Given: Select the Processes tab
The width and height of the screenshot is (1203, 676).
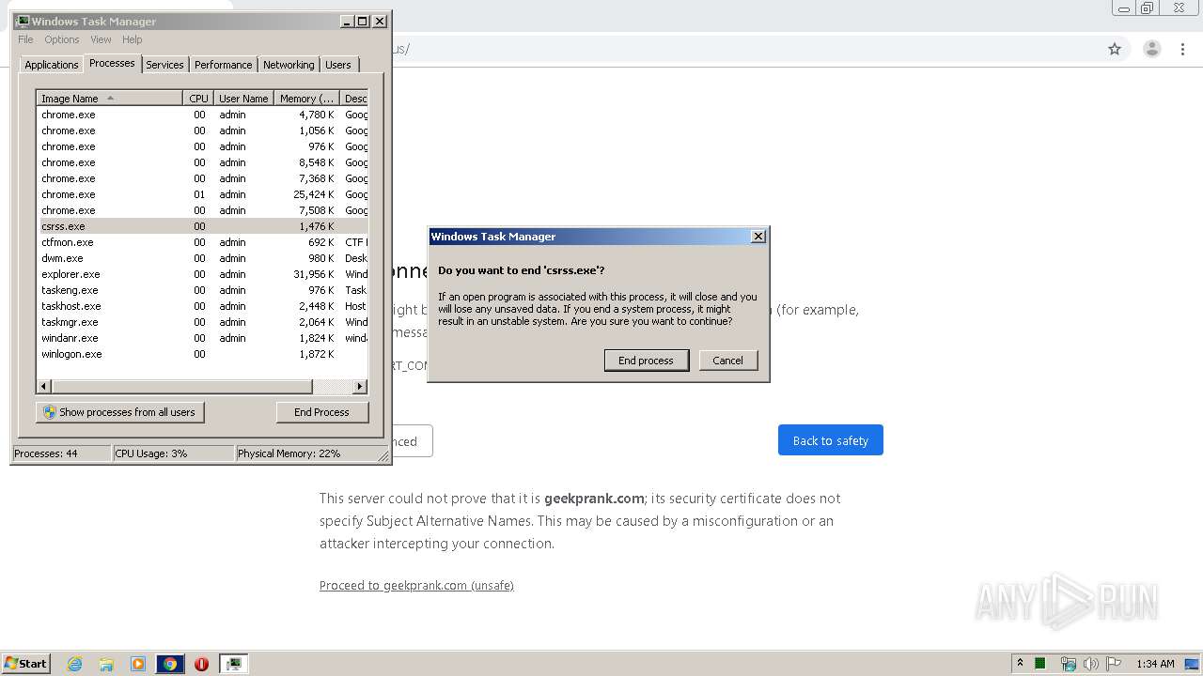Looking at the screenshot, I should [x=112, y=63].
